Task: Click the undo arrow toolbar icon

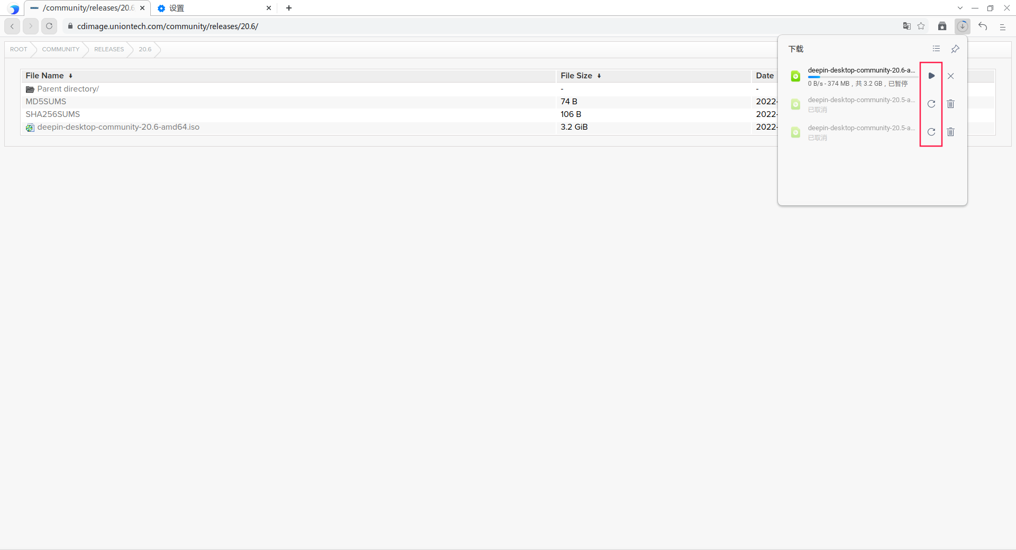Action: click(x=983, y=26)
